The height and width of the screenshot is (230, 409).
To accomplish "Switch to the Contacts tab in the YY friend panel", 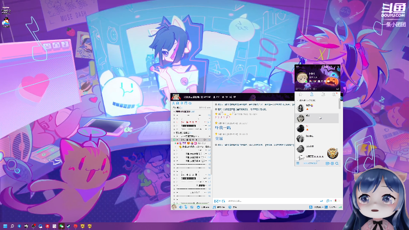I will click(x=312, y=95).
